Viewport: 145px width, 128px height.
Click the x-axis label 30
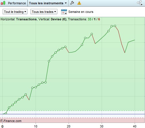[x=102, y=126]
